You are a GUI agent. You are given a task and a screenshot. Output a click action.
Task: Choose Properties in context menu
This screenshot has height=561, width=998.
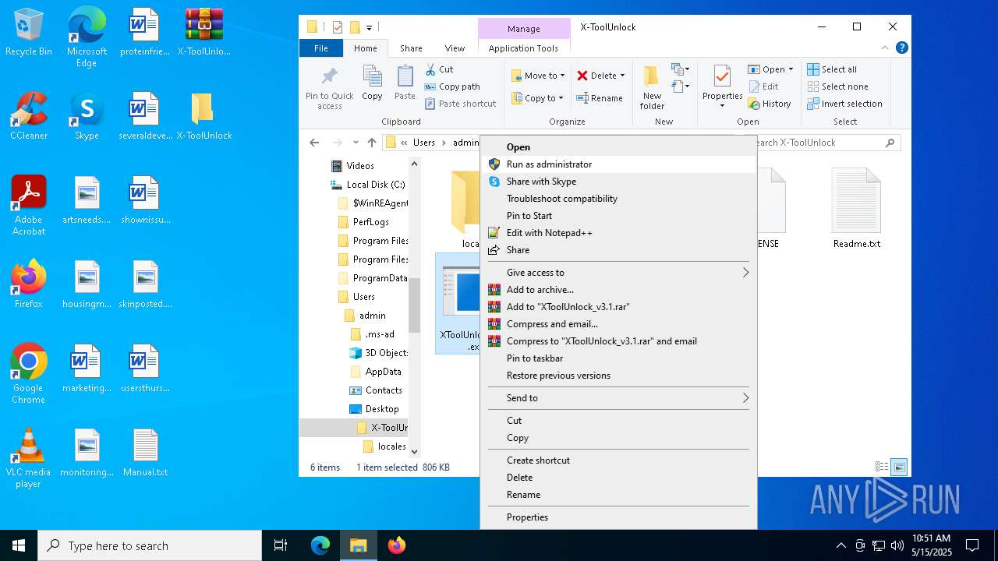[x=618, y=517]
